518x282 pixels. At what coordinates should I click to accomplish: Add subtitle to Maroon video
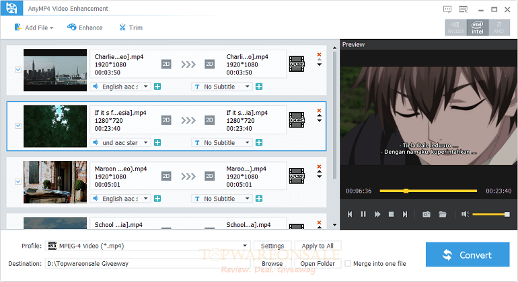coord(259,199)
